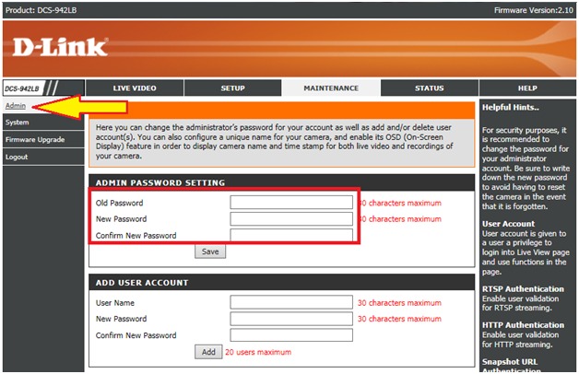Click the admin New Password field

(x=291, y=219)
